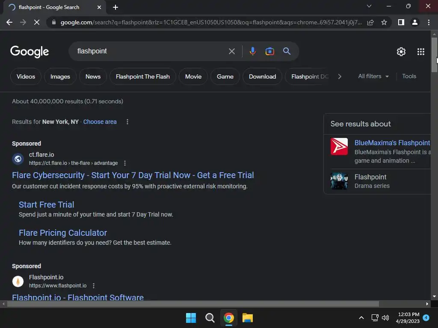The image size is (438, 328).
Task: Filter results by Videos
Action: point(26,76)
